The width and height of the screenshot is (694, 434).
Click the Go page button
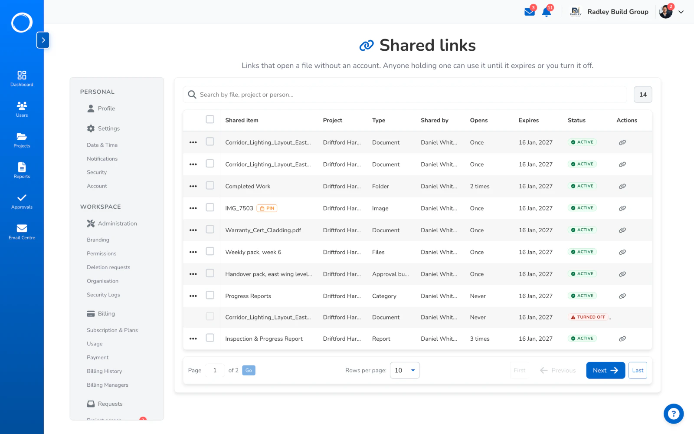[x=249, y=370]
